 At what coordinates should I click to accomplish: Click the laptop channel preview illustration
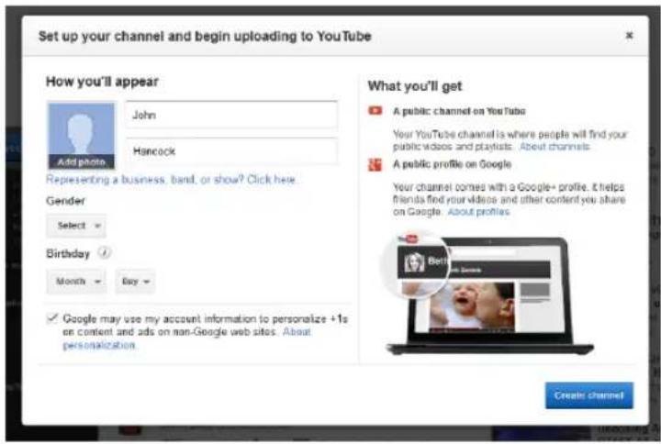(x=487, y=294)
